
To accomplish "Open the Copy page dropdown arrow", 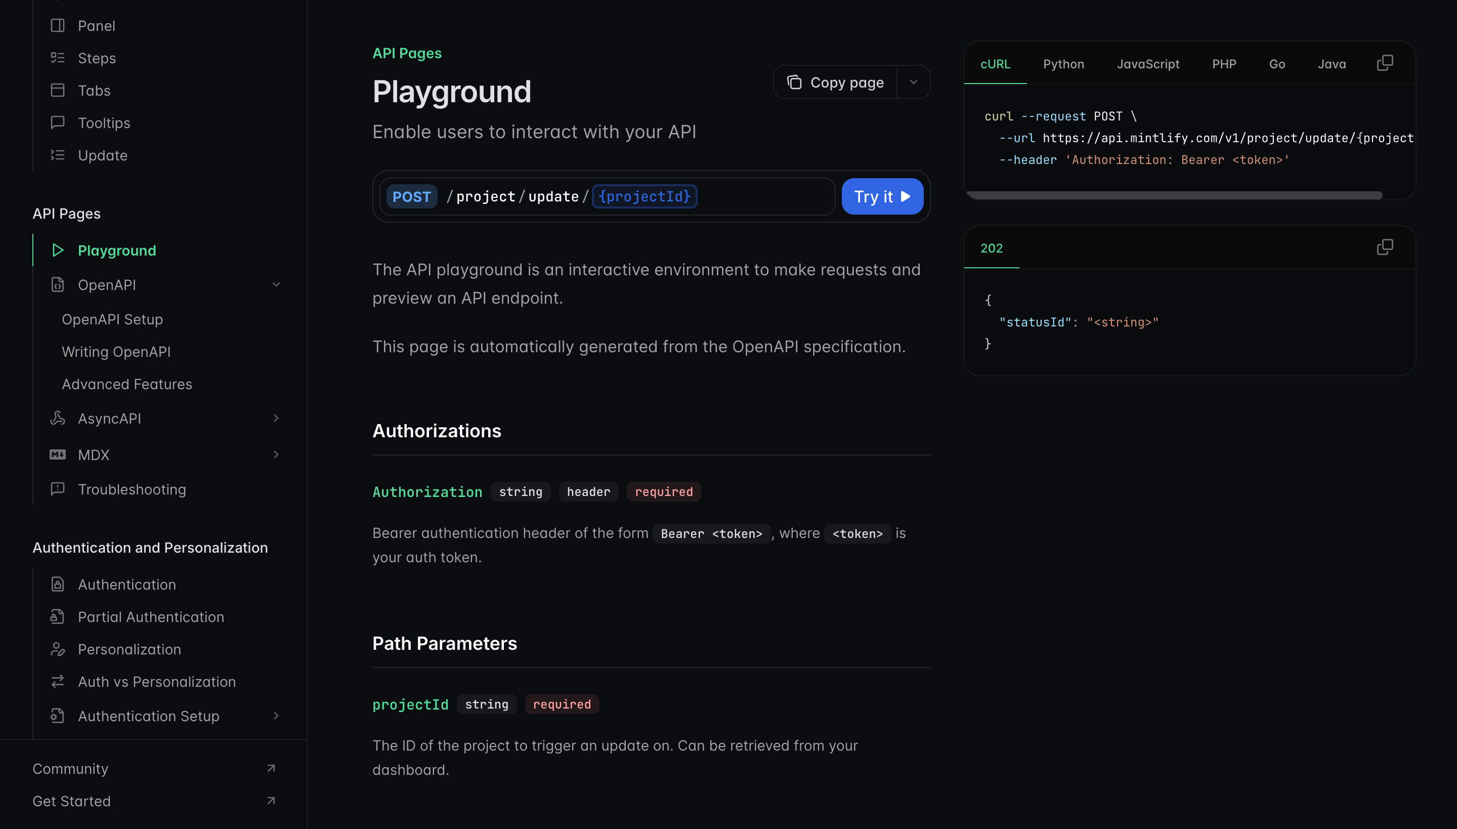I will pos(914,82).
